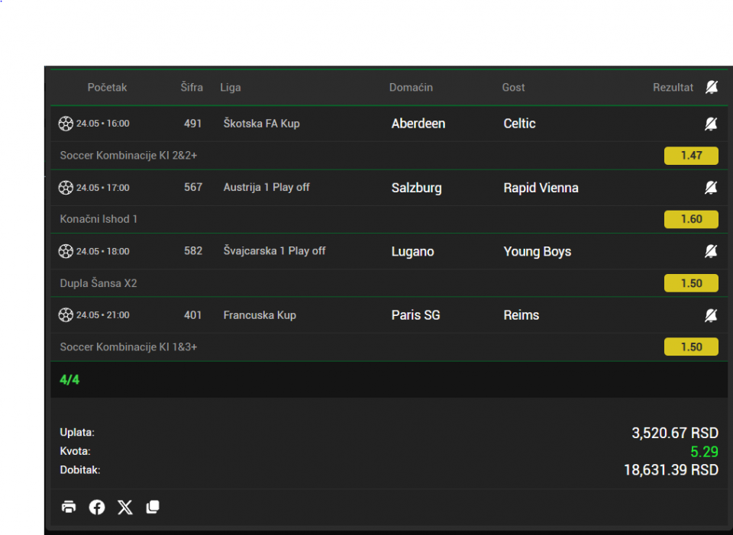Click the soccer ball icon for the 16:00 match

(66, 124)
